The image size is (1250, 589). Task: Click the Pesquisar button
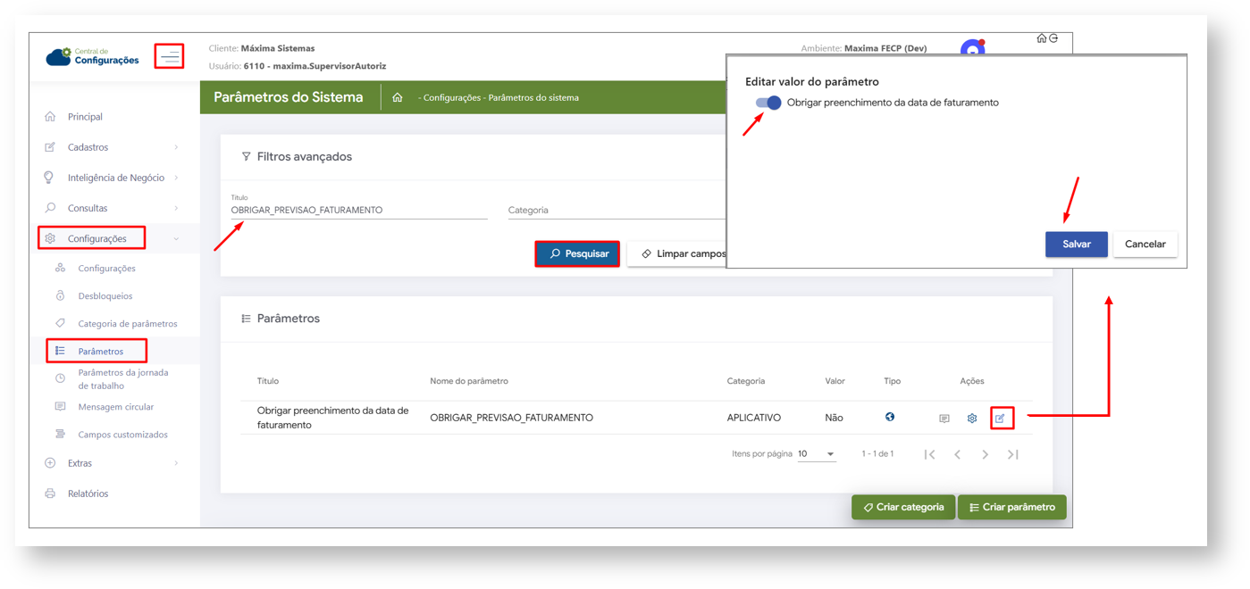pyautogui.click(x=577, y=254)
